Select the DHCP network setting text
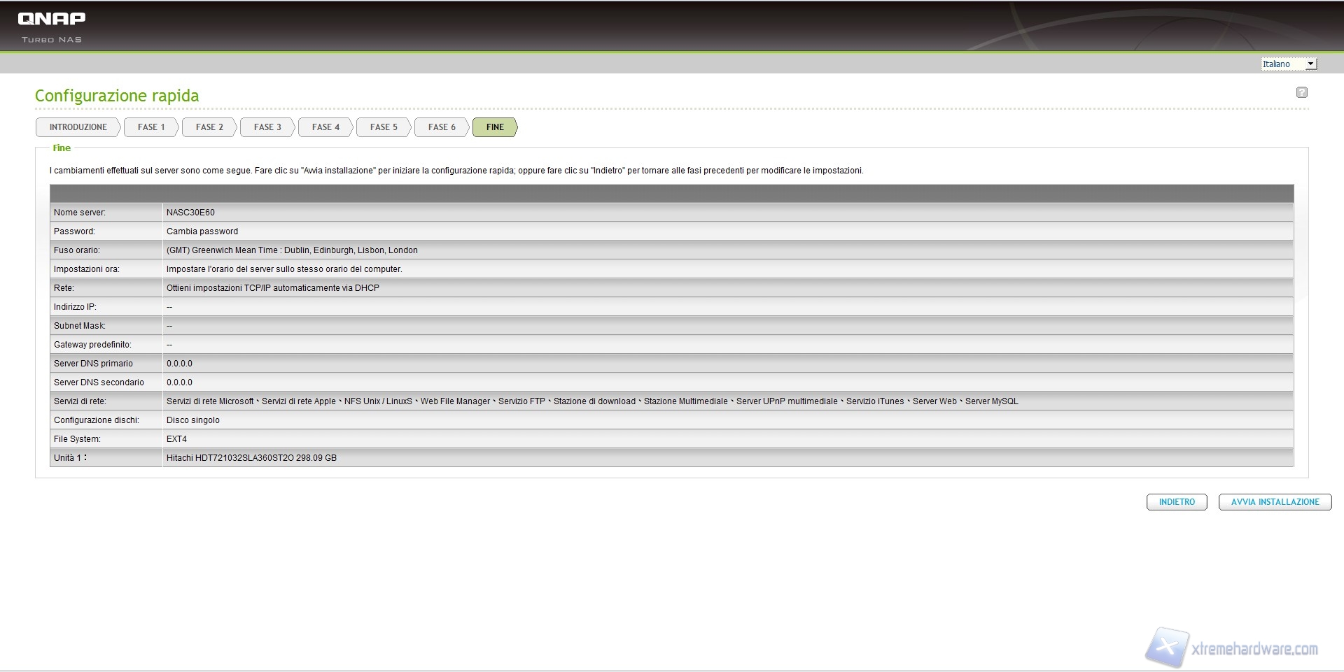Viewport: 1344px width, 672px height. click(273, 288)
